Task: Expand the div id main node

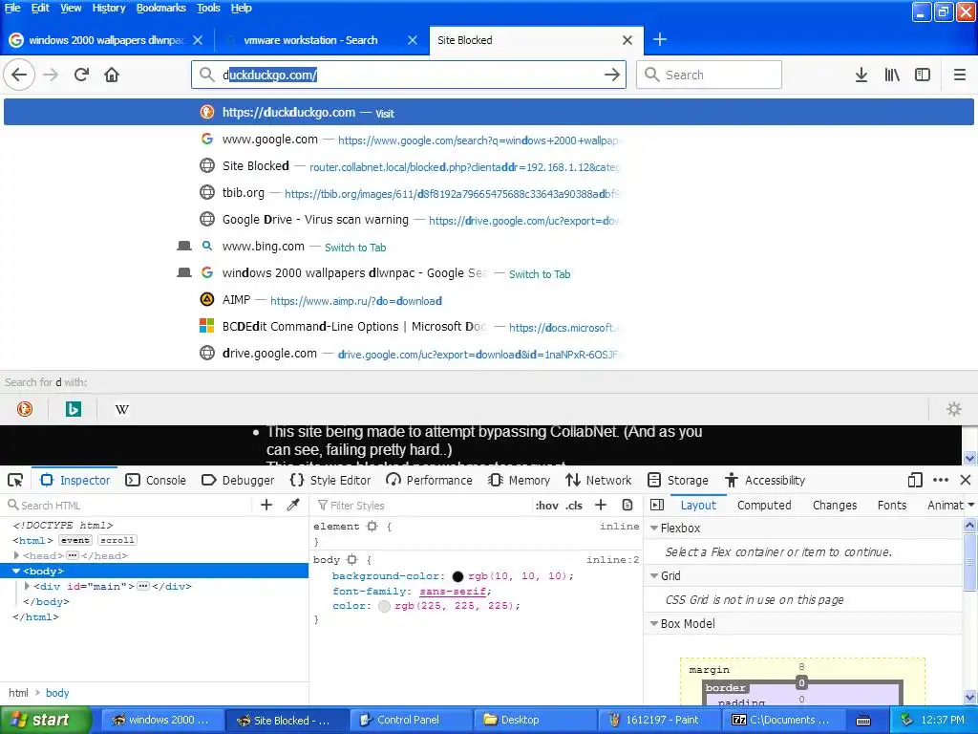Action: tap(27, 586)
